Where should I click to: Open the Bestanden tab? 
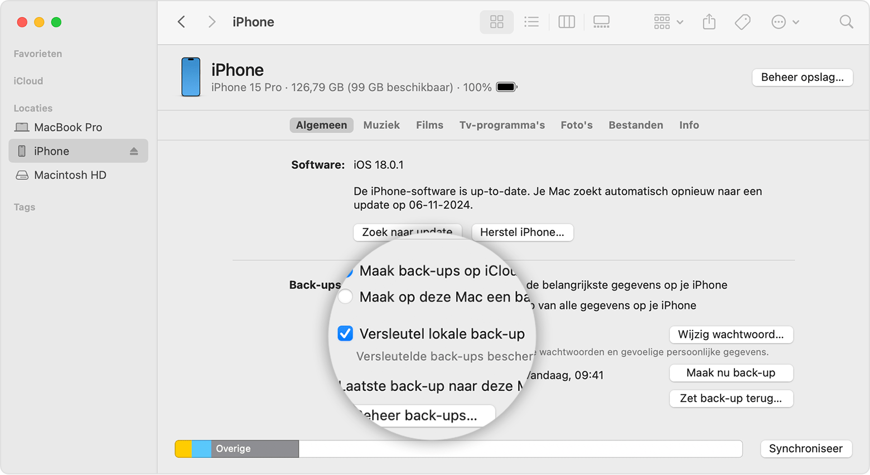tap(636, 125)
